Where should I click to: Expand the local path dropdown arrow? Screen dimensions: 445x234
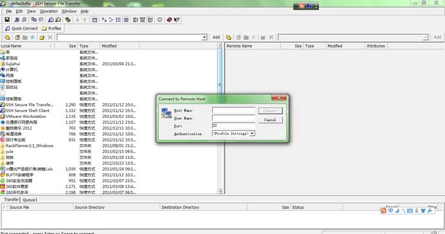click(204, 37)
